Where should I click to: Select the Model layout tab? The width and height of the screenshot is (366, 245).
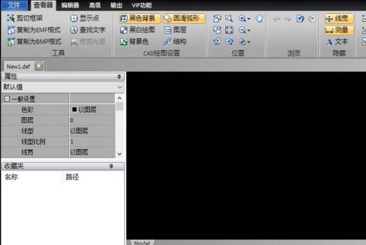pyautogui.click(x=142, y=242)
